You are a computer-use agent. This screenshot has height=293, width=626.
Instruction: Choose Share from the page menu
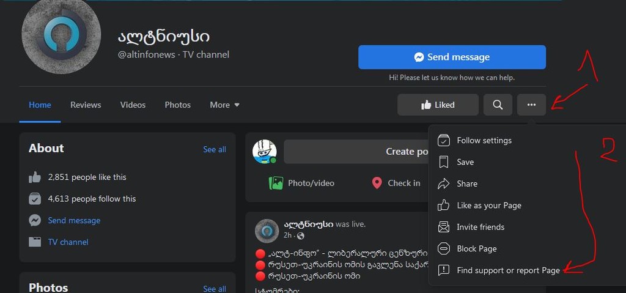click(x=527, y=184)
